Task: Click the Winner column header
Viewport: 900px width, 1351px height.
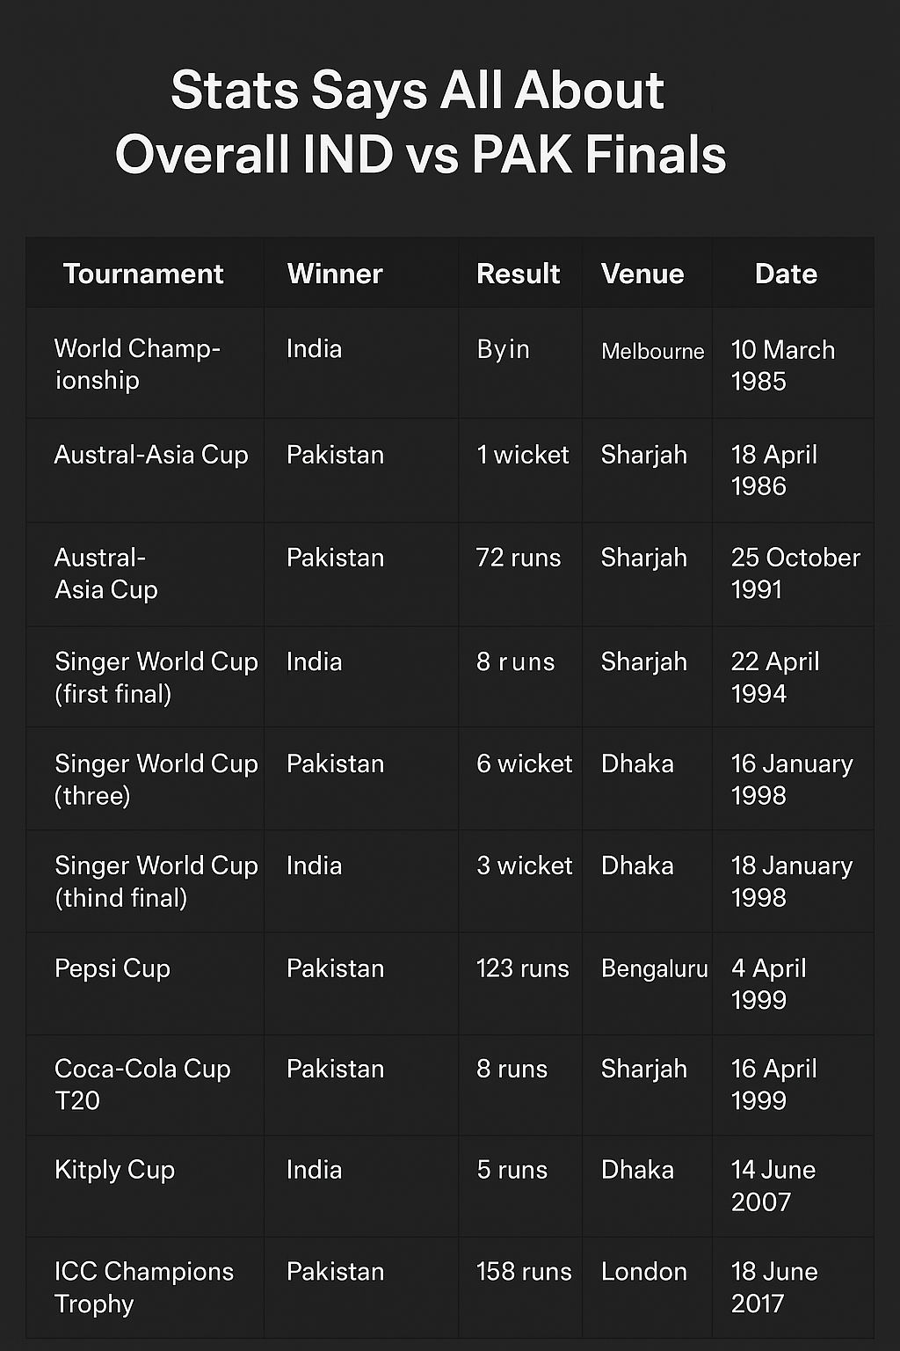Action: [x=335, y=274]
